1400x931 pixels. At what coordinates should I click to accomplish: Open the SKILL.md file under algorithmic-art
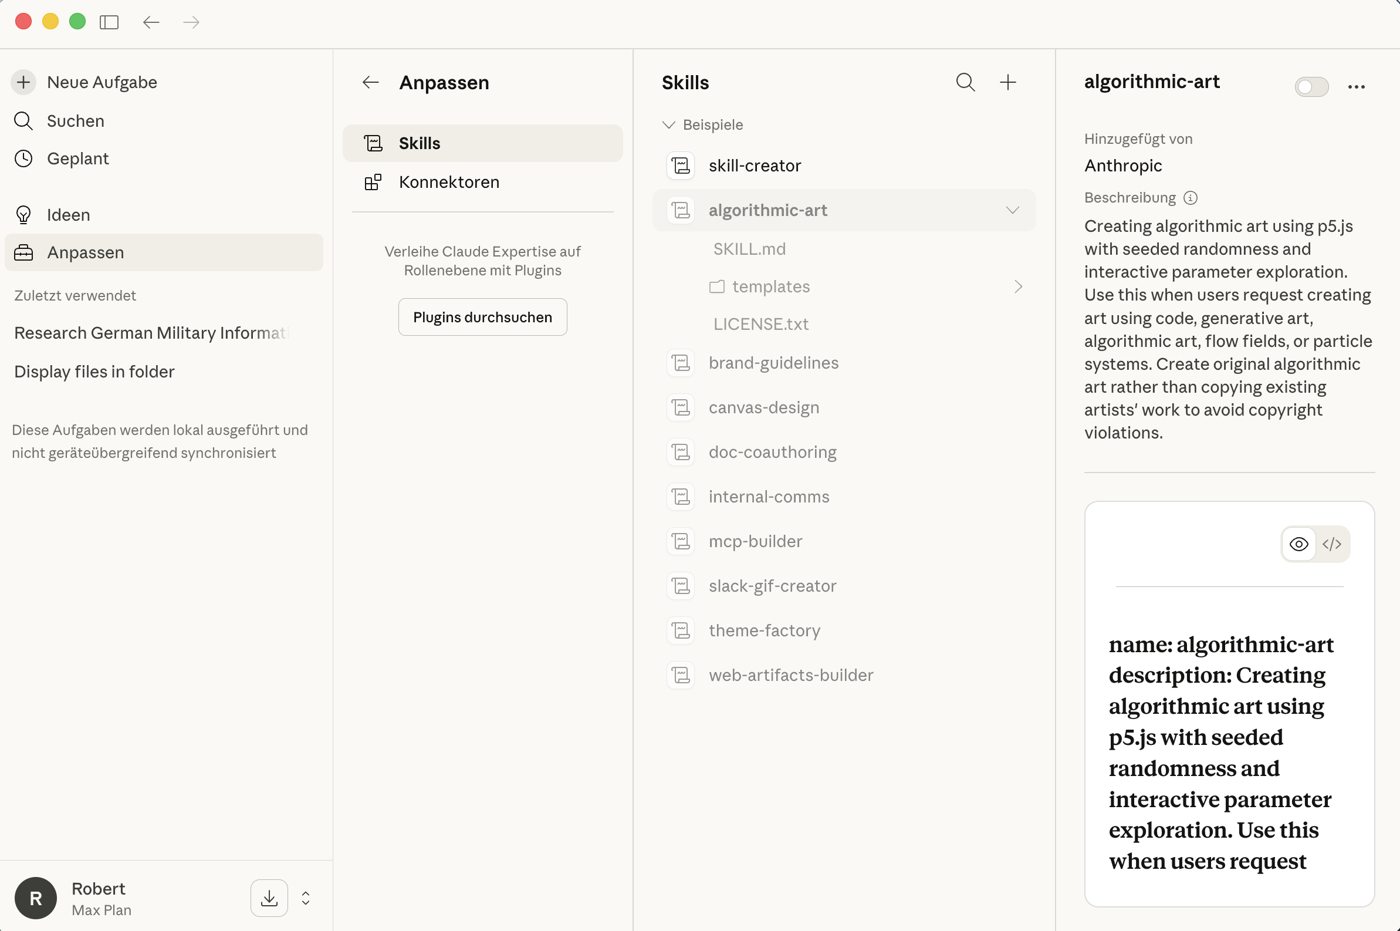(749, 248)
